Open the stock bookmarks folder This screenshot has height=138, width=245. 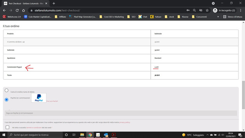[x=169, y=17]
